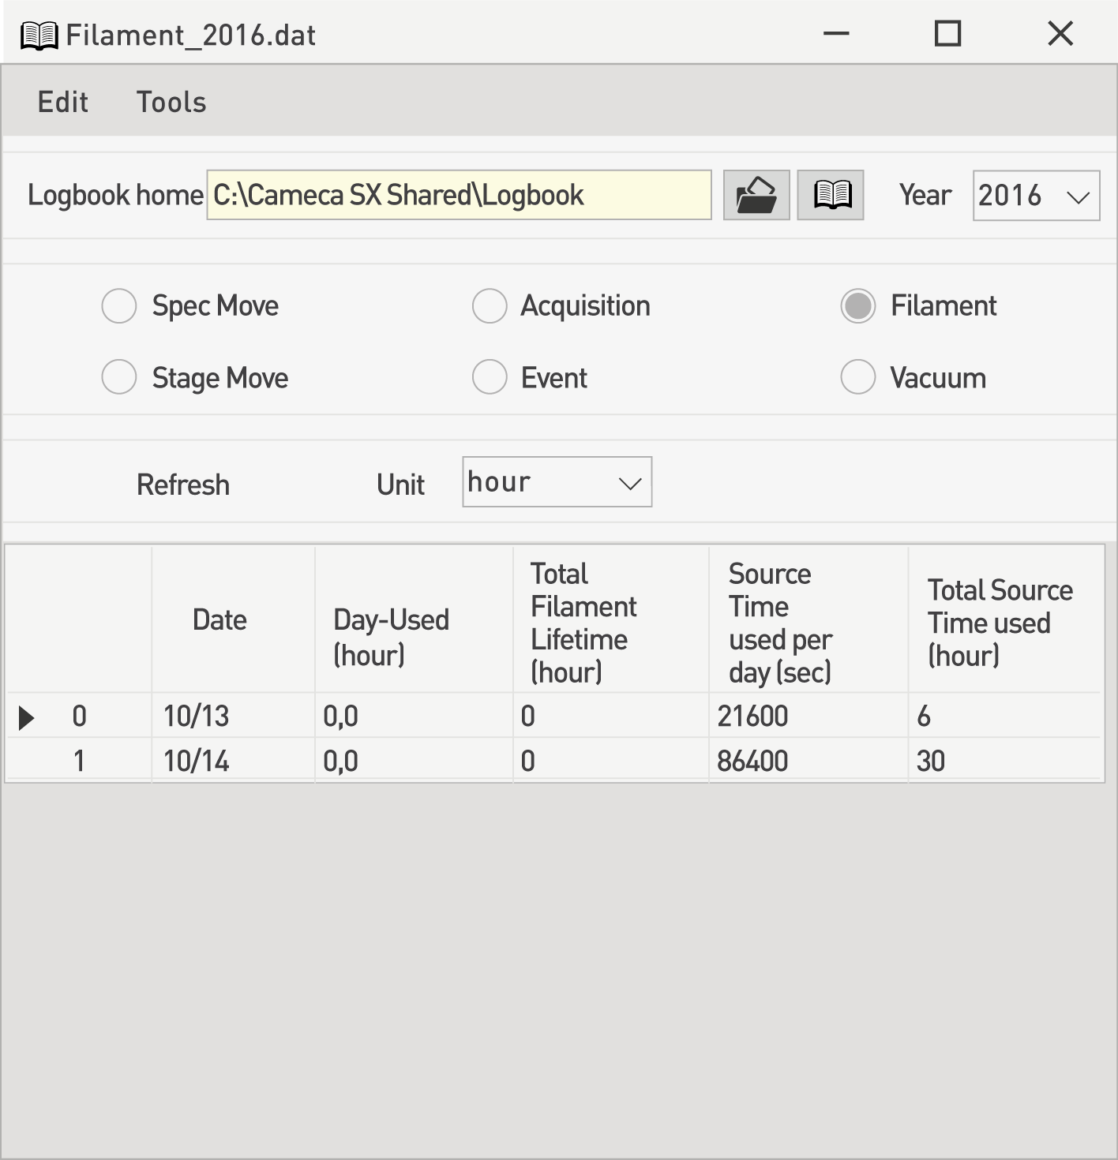Viewport: 1118px width, 1160px height.
Task: Click the open logbook book icon
Action: pyautogui.click(x=831, y=195)
